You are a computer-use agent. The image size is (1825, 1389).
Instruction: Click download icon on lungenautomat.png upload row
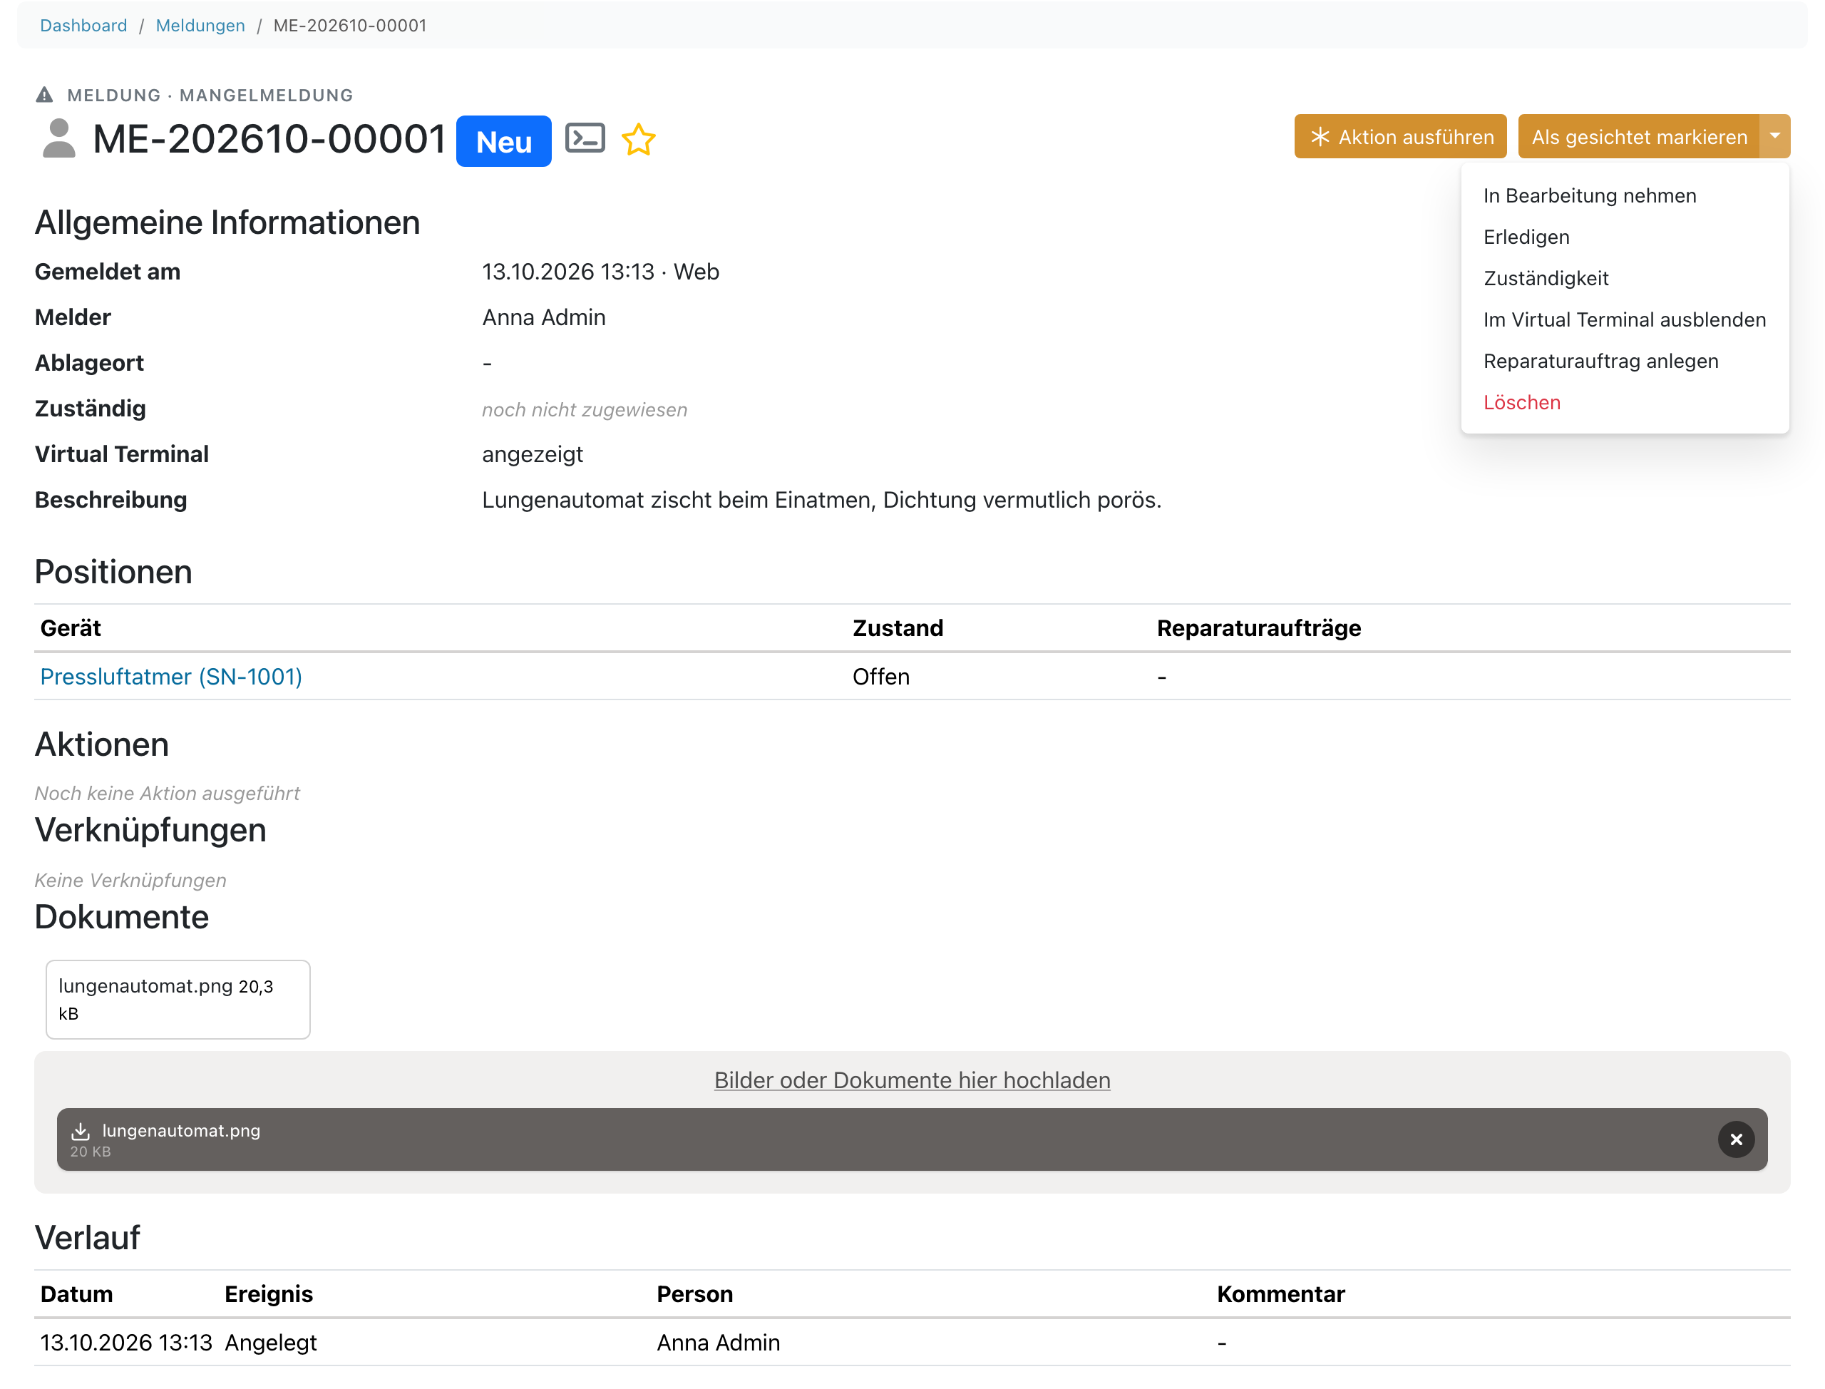(x=80, y=1131)
